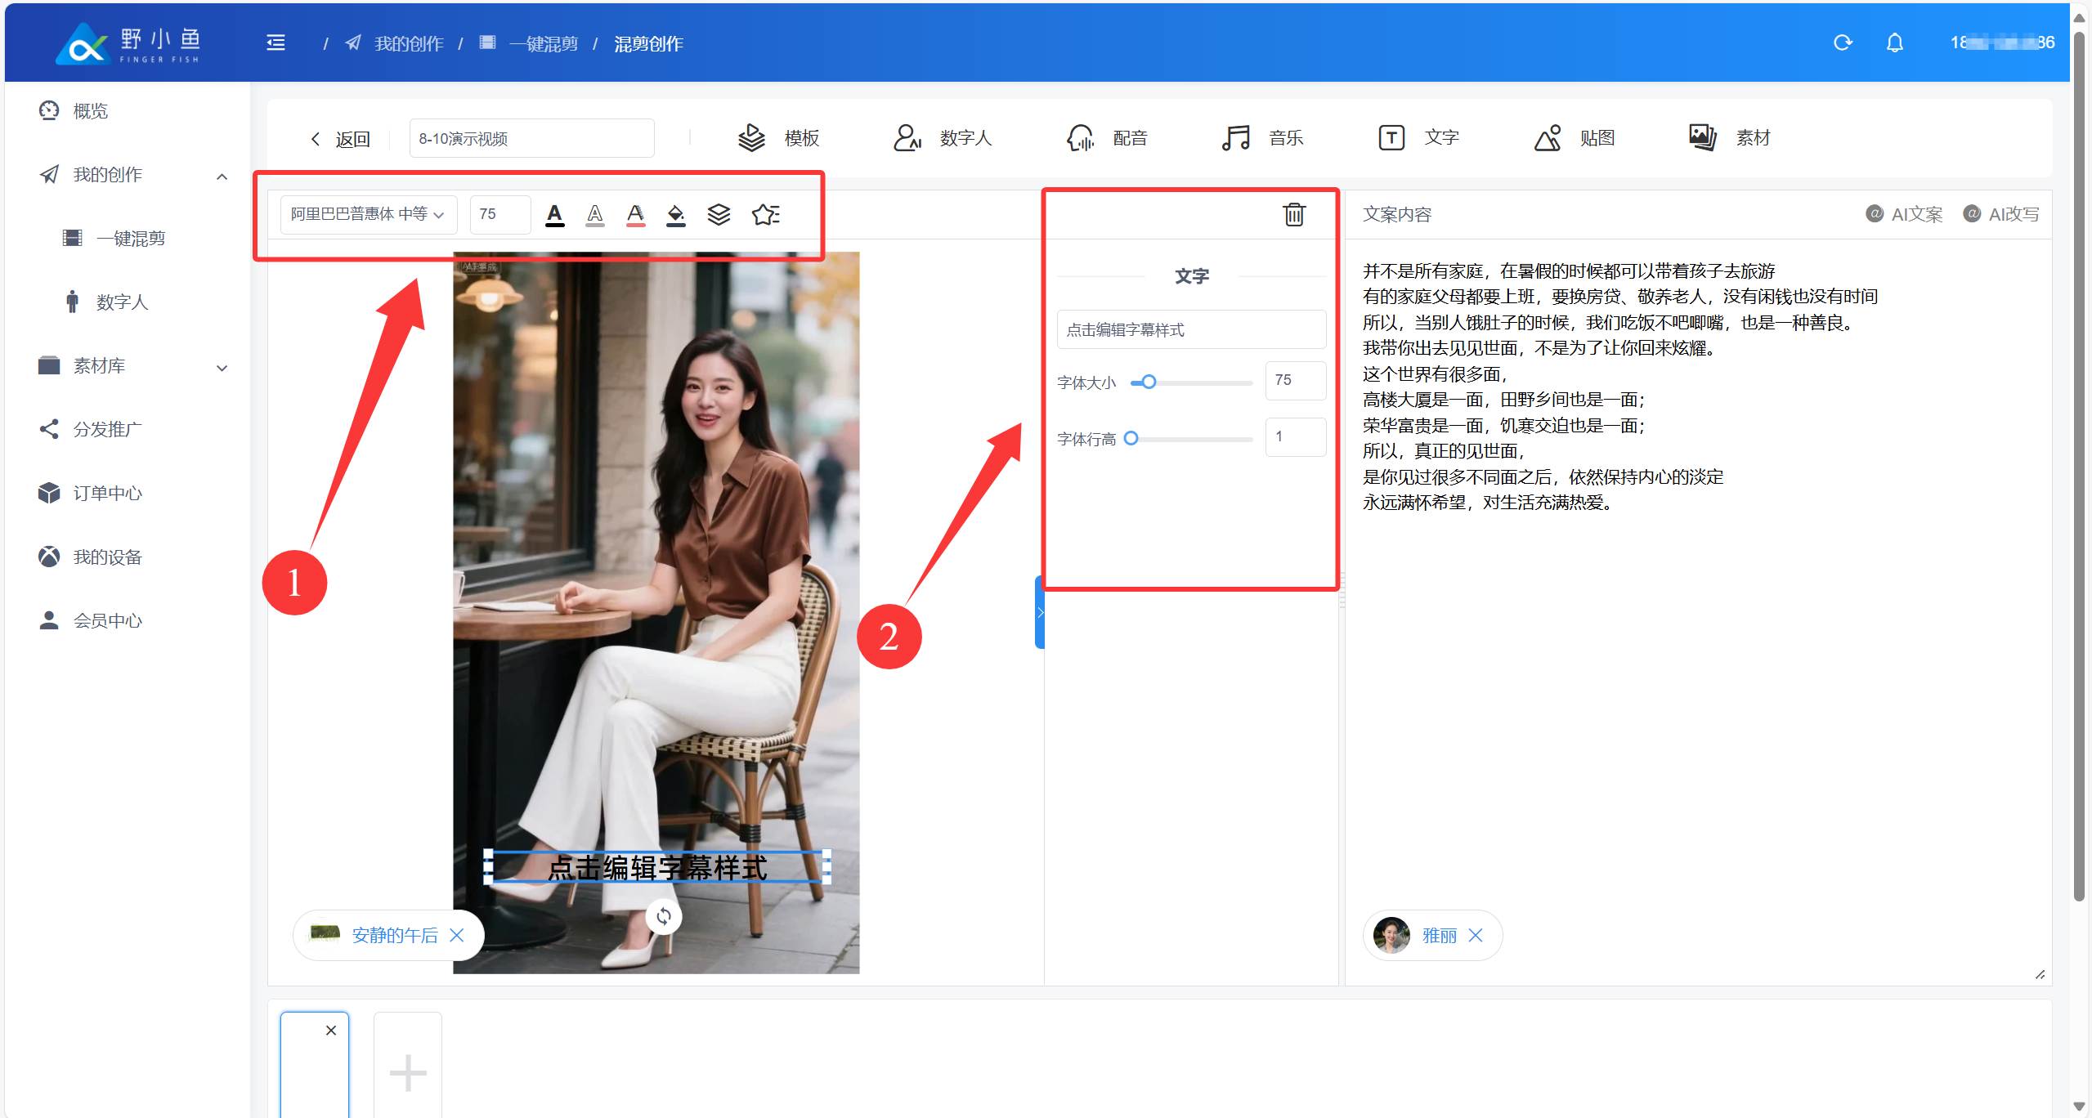This screenshot has width=2092, height=1118.
Task: Open the 阿里巴巴普惠体 font dropdown
Action: tap(368, 214)
